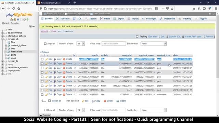Open the Insert tab

point(105,19)
